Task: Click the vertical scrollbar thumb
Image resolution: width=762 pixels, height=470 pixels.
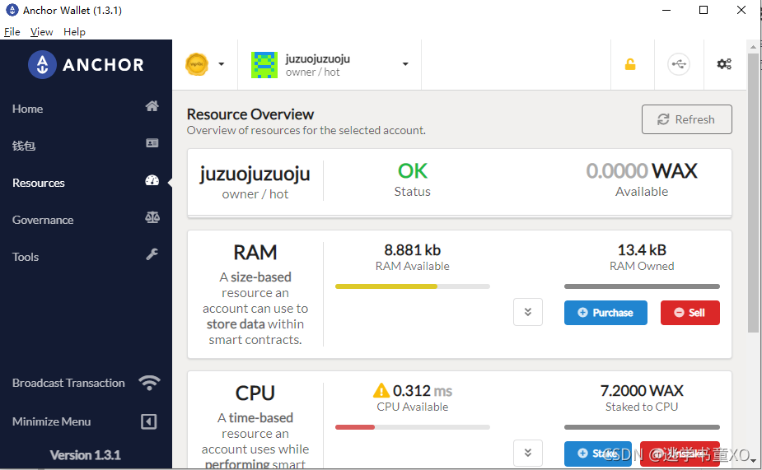Action: pos(753,193)
